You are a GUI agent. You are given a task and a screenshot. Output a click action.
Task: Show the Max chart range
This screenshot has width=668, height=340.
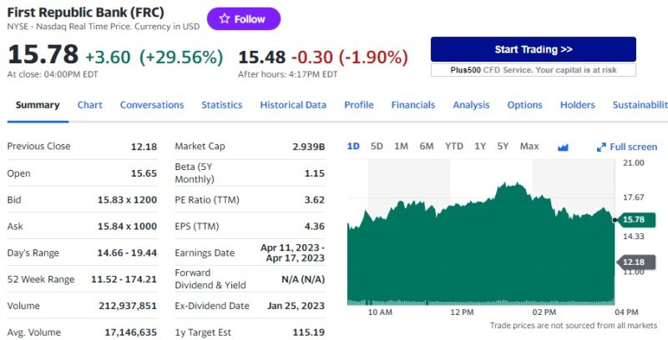(529, 147)
